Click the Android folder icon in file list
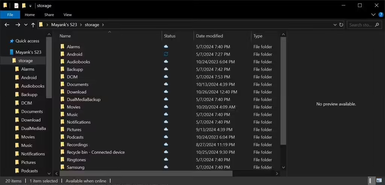This screenshot has width=385, height=185. 62,54
